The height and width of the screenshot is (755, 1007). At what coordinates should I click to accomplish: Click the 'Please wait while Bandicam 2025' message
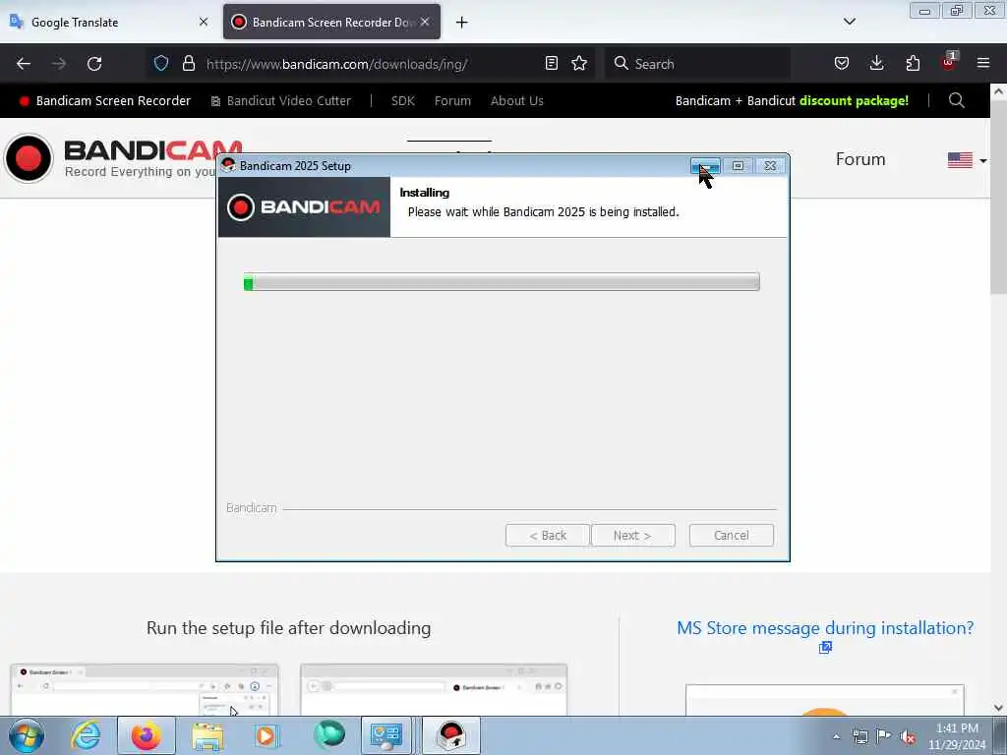(x=543, y=212)
